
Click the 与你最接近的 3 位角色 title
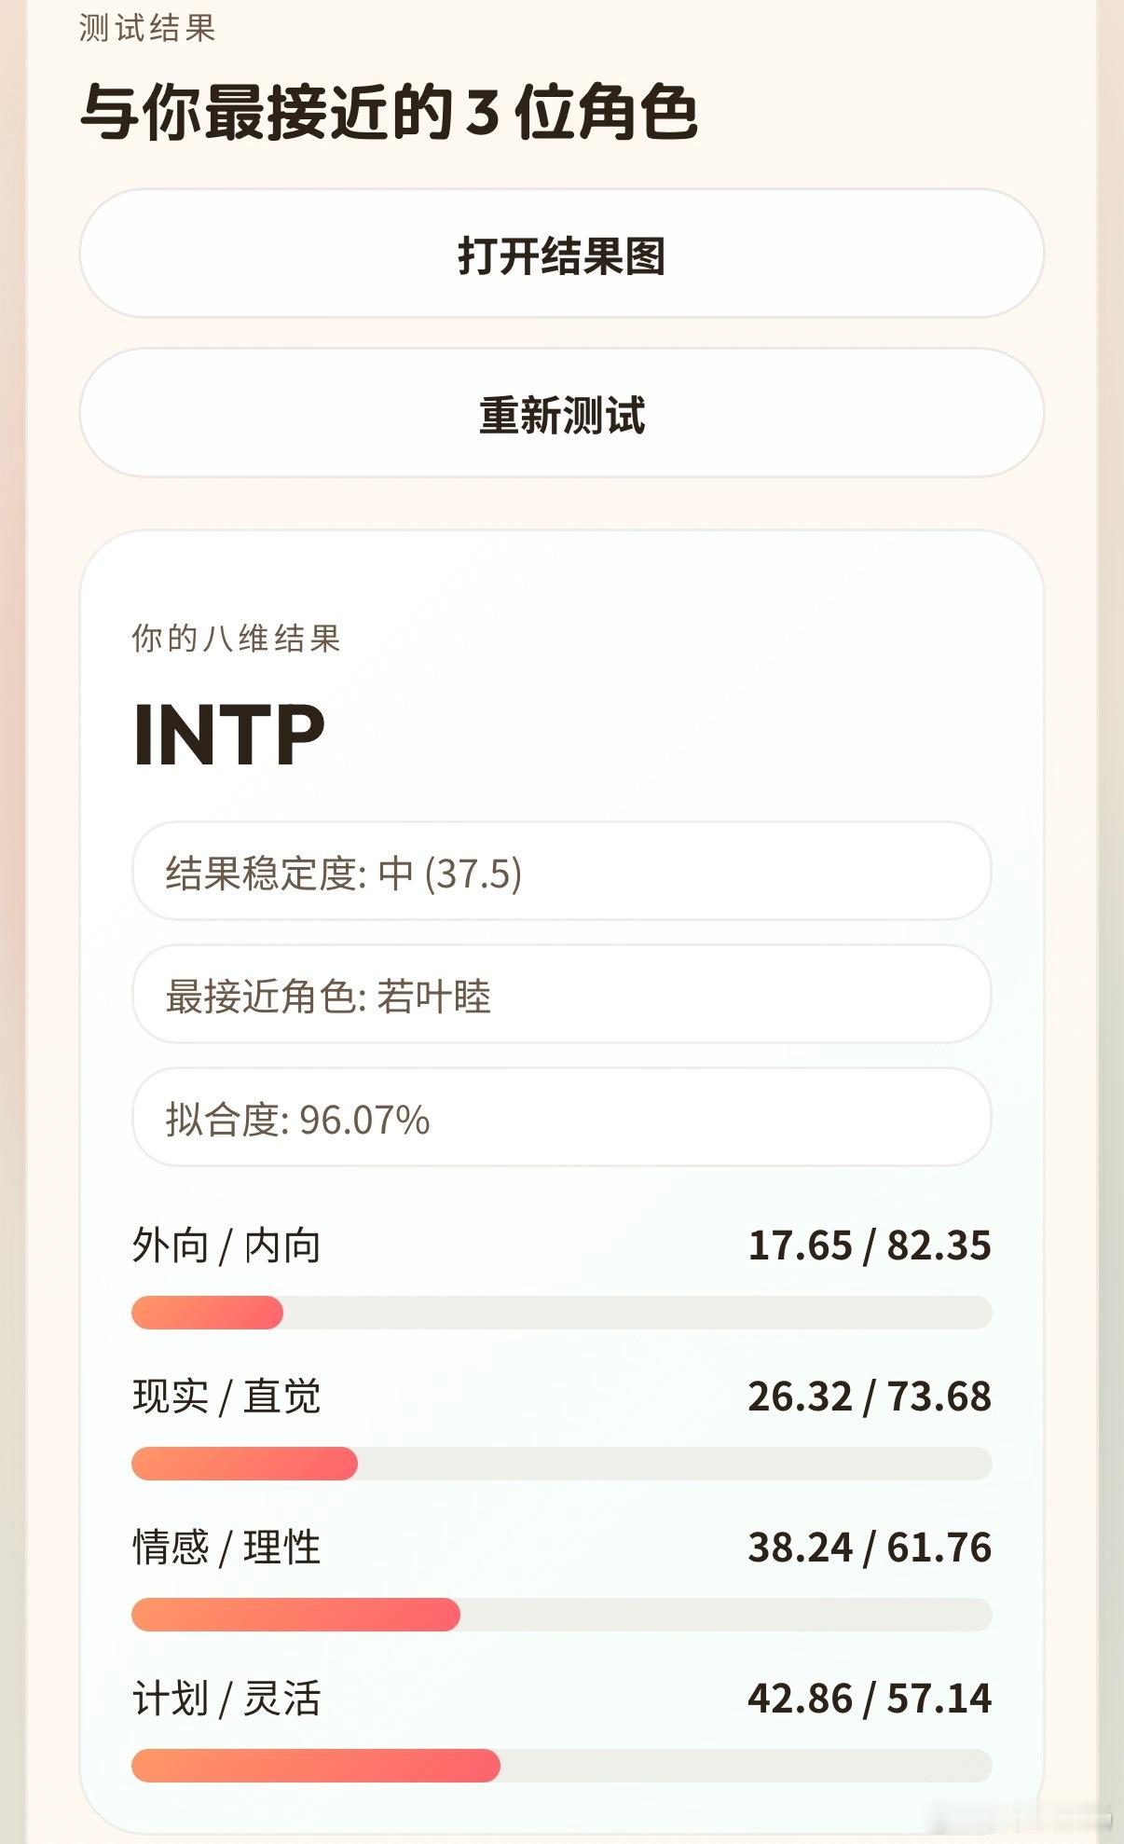390,112
